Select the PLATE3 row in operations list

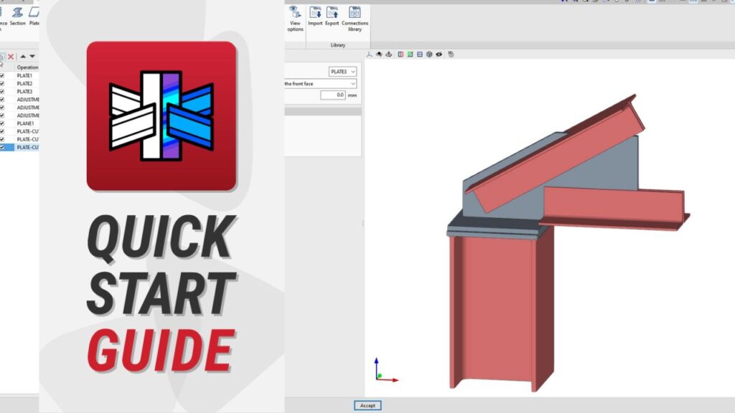coord(25,92)
